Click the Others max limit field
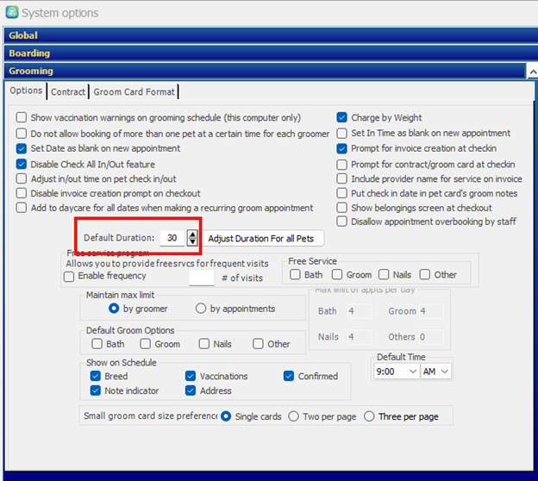The width and height of the screenshot is (538, 481). (x=431, y=337)
